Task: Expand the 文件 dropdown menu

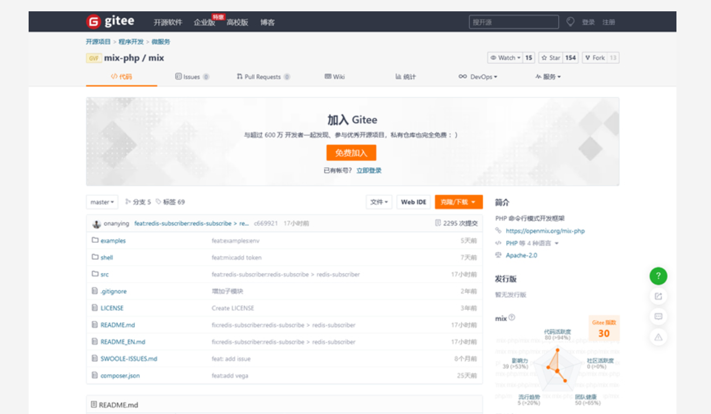Action: pos(379,202)
